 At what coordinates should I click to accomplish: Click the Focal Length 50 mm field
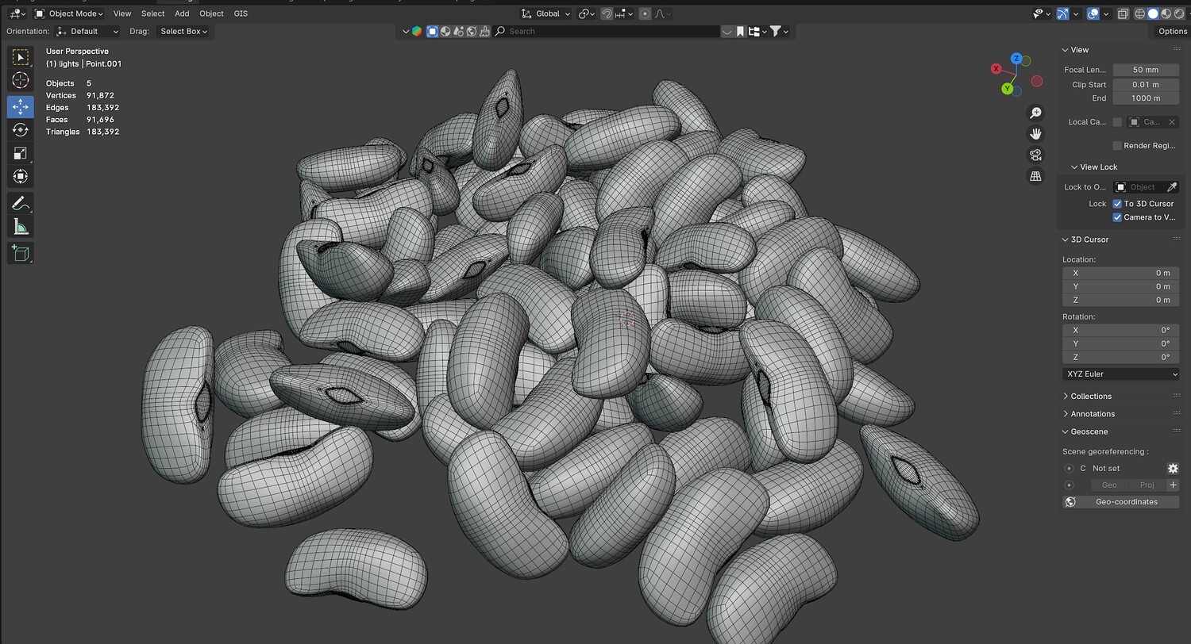(1146, 70)
